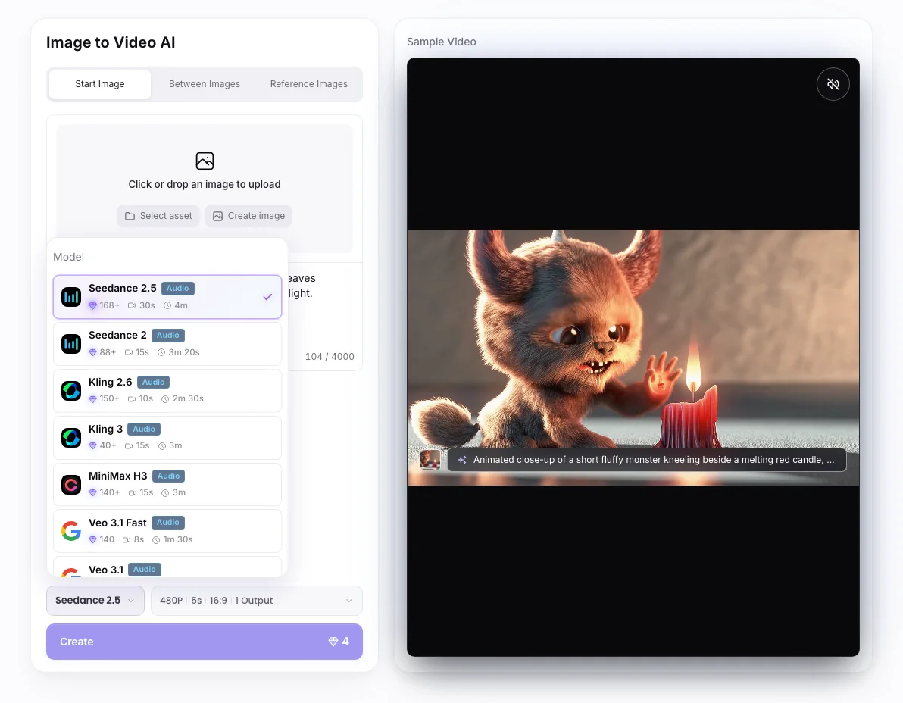This screenshot has width=903, height=703.
Task: Switch to the Between Images tab
Action: pos(205,84)
